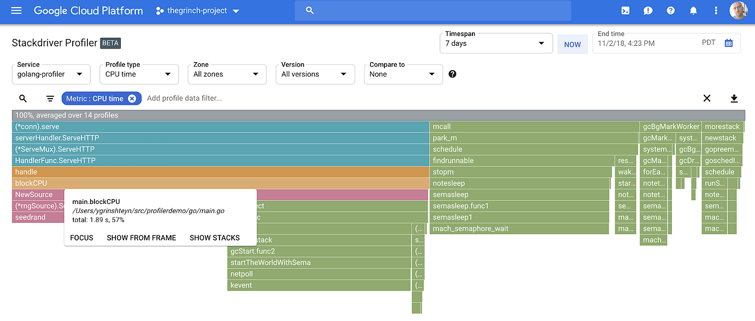This screenshot has width=755, height=321.
Task: Open the Zone dropdown set to All zones
Action: pos(227,74)
